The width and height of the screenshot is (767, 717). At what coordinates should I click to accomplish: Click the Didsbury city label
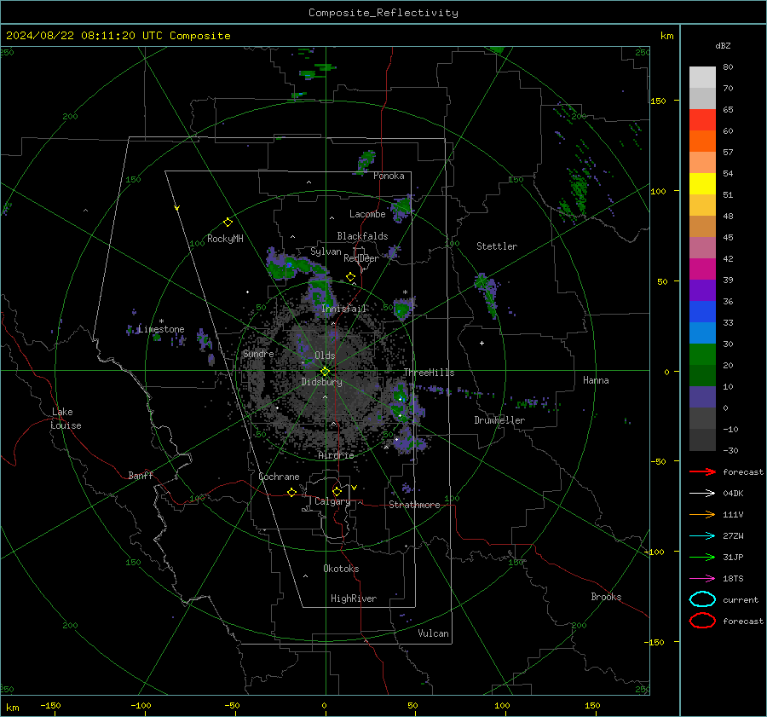(x=322, y=382)
